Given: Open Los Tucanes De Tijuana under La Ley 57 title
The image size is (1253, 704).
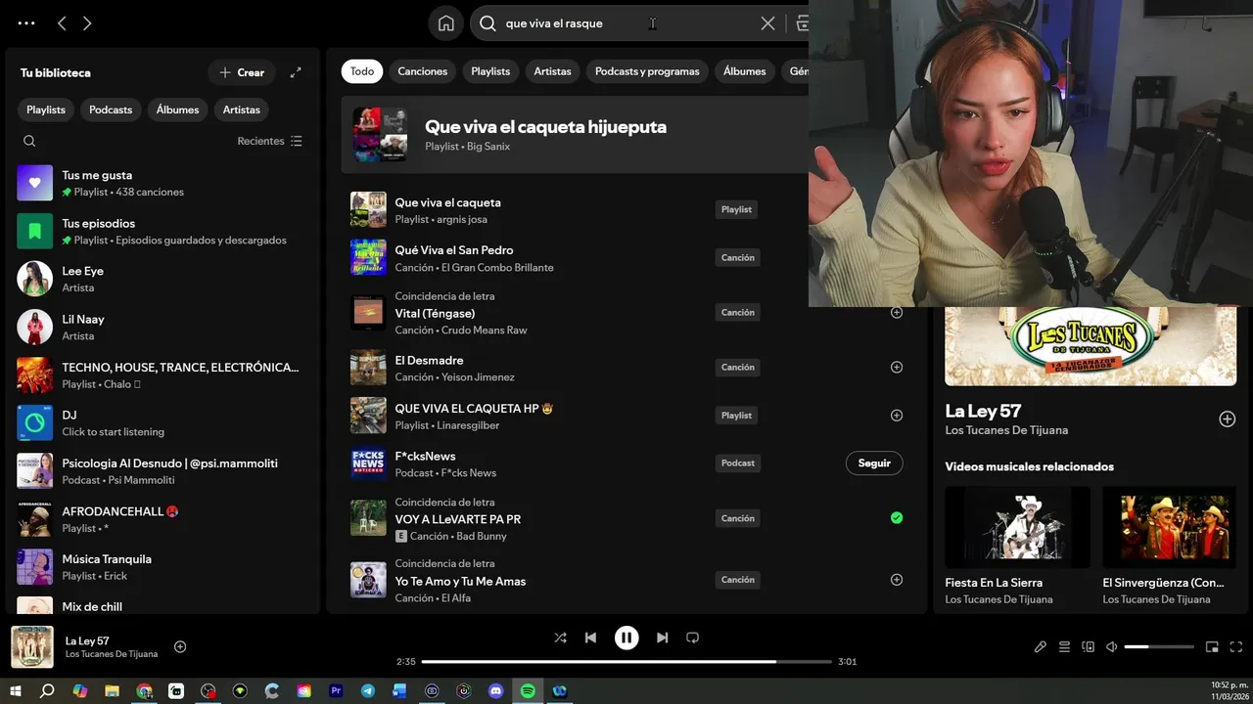Looking at the screenshot, I should click(1006, 430).
